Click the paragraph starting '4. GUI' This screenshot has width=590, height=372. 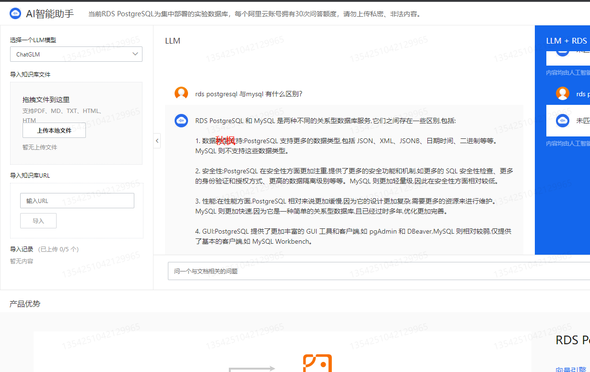coord(354,237)
